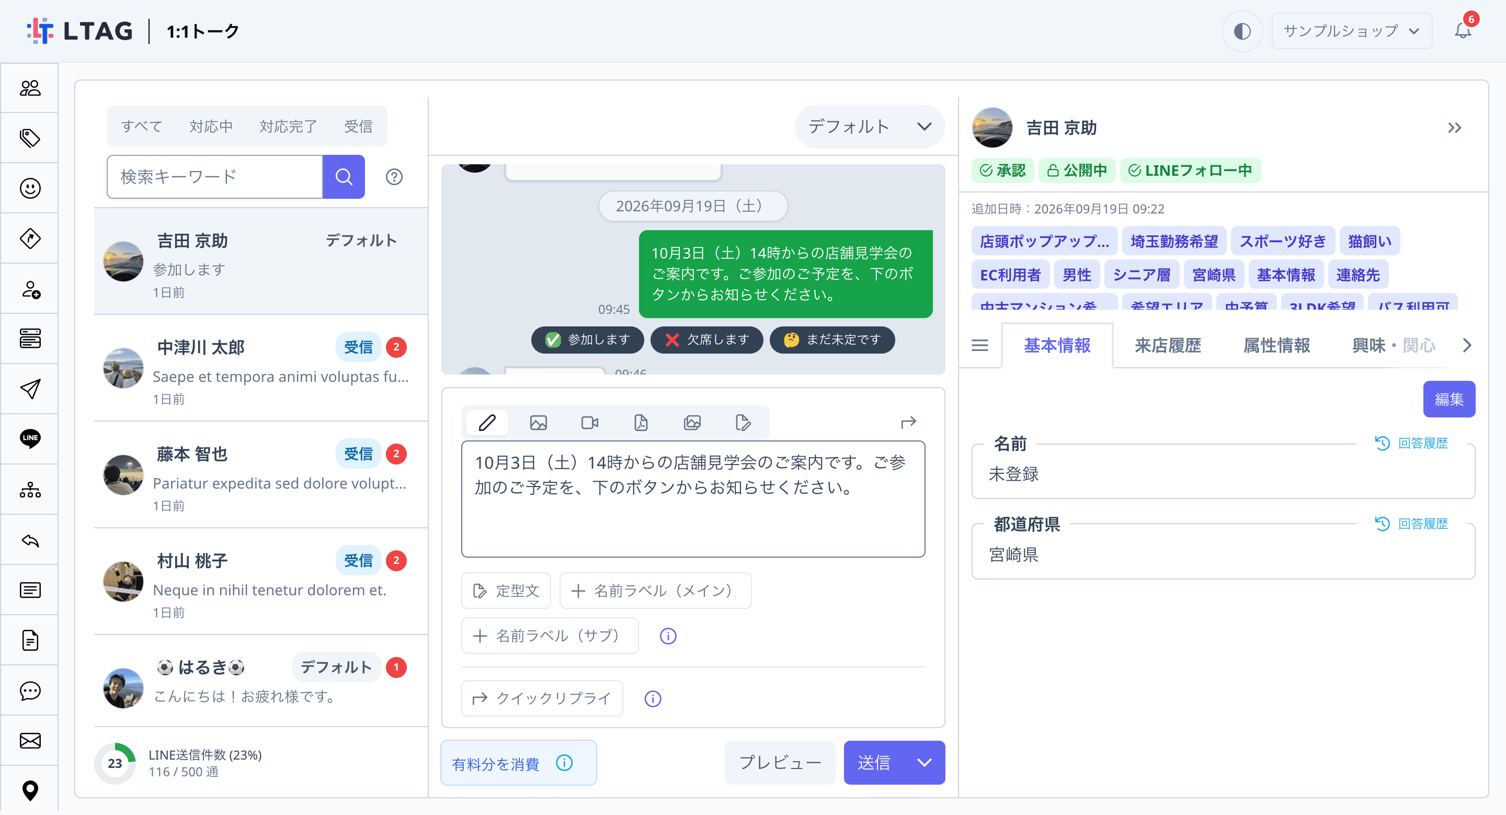Open the envelope mail sidebar icon
The image size is (1506, 815).
30,741
